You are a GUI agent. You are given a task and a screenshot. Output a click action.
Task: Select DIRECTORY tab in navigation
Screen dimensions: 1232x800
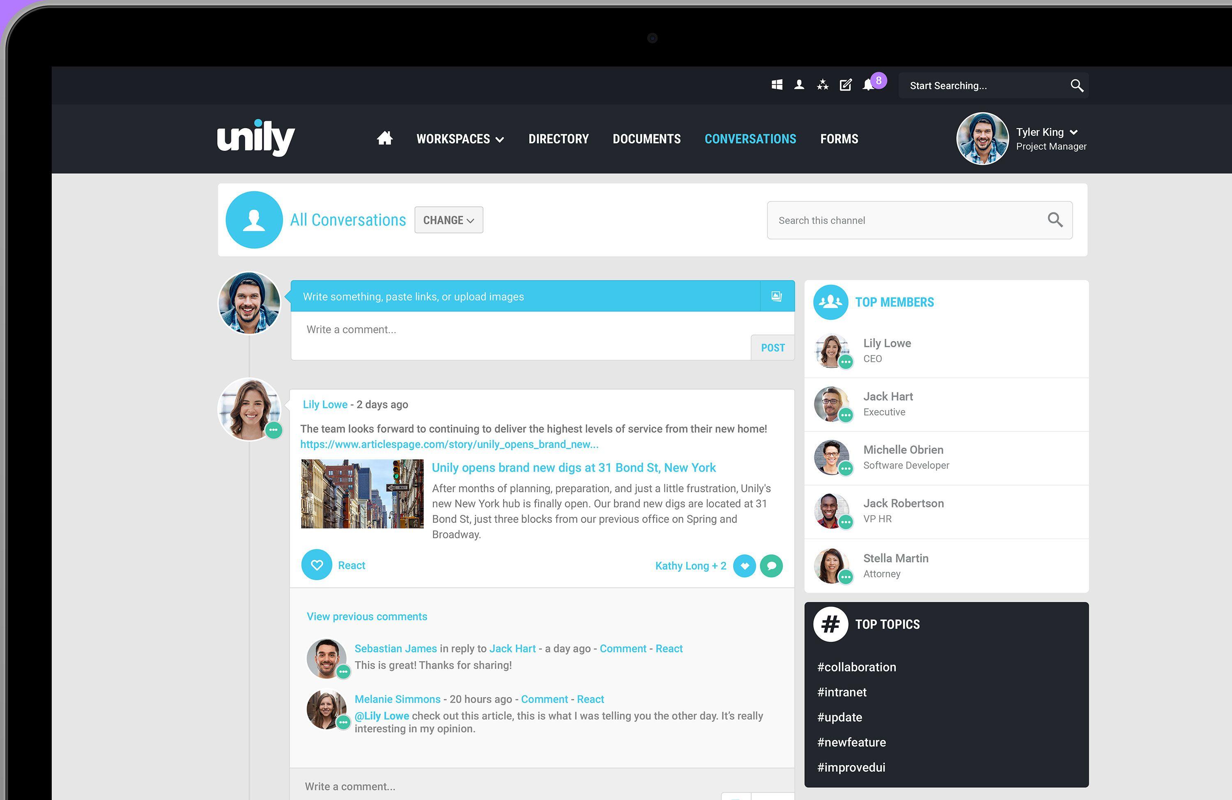point(558,138)
